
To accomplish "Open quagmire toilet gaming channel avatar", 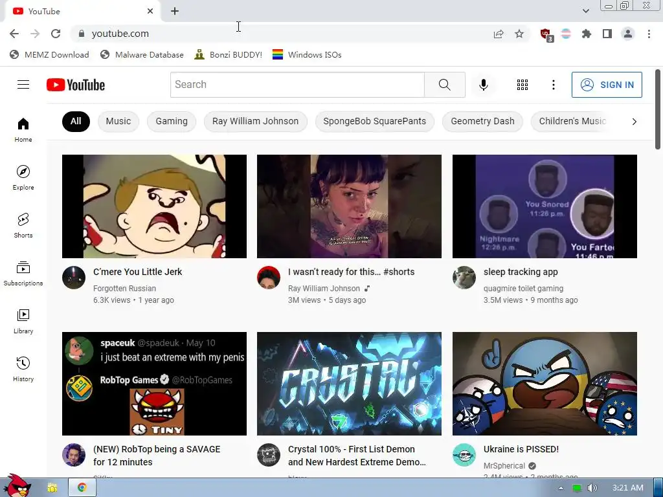I will pos(464,277).
